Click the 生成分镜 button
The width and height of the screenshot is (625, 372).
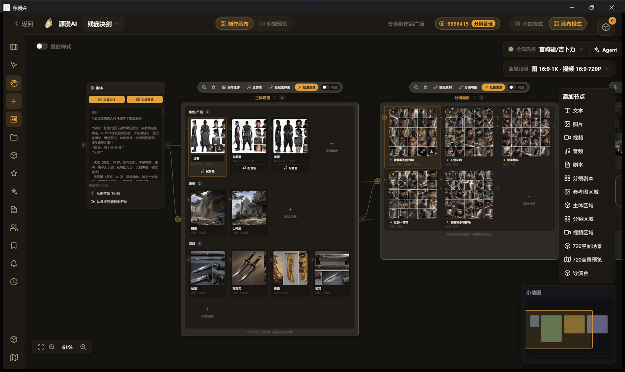tap(145, 100)
